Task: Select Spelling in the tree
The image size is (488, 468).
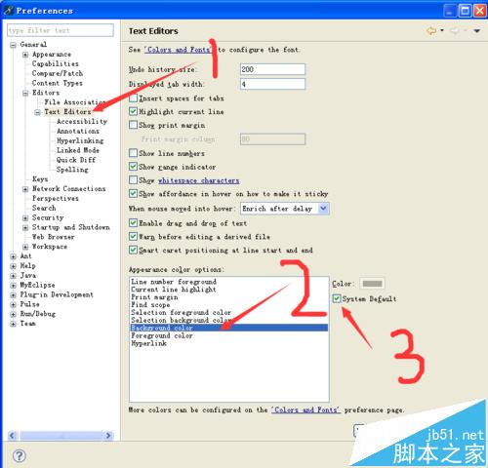Action: [x=72, y=170]
